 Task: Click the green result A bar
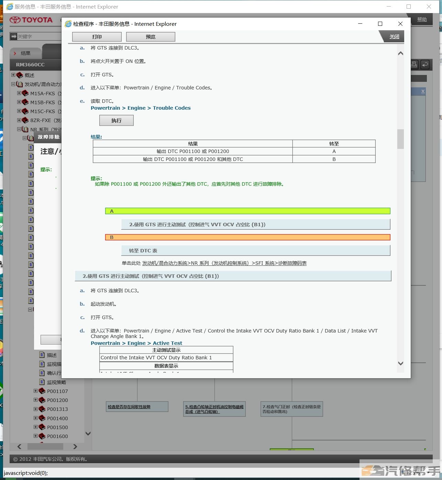248,211
